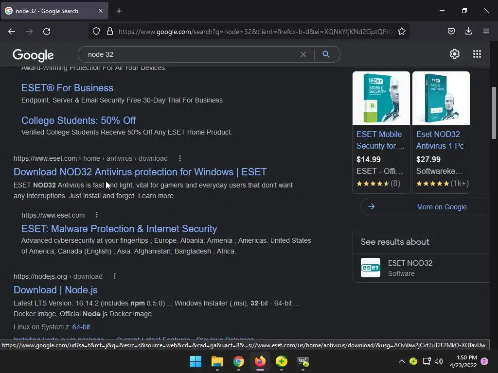Viewport: 498px width, 373px height.
Task: Open the shopping cart taskbar app
Action: pos(302,361)
